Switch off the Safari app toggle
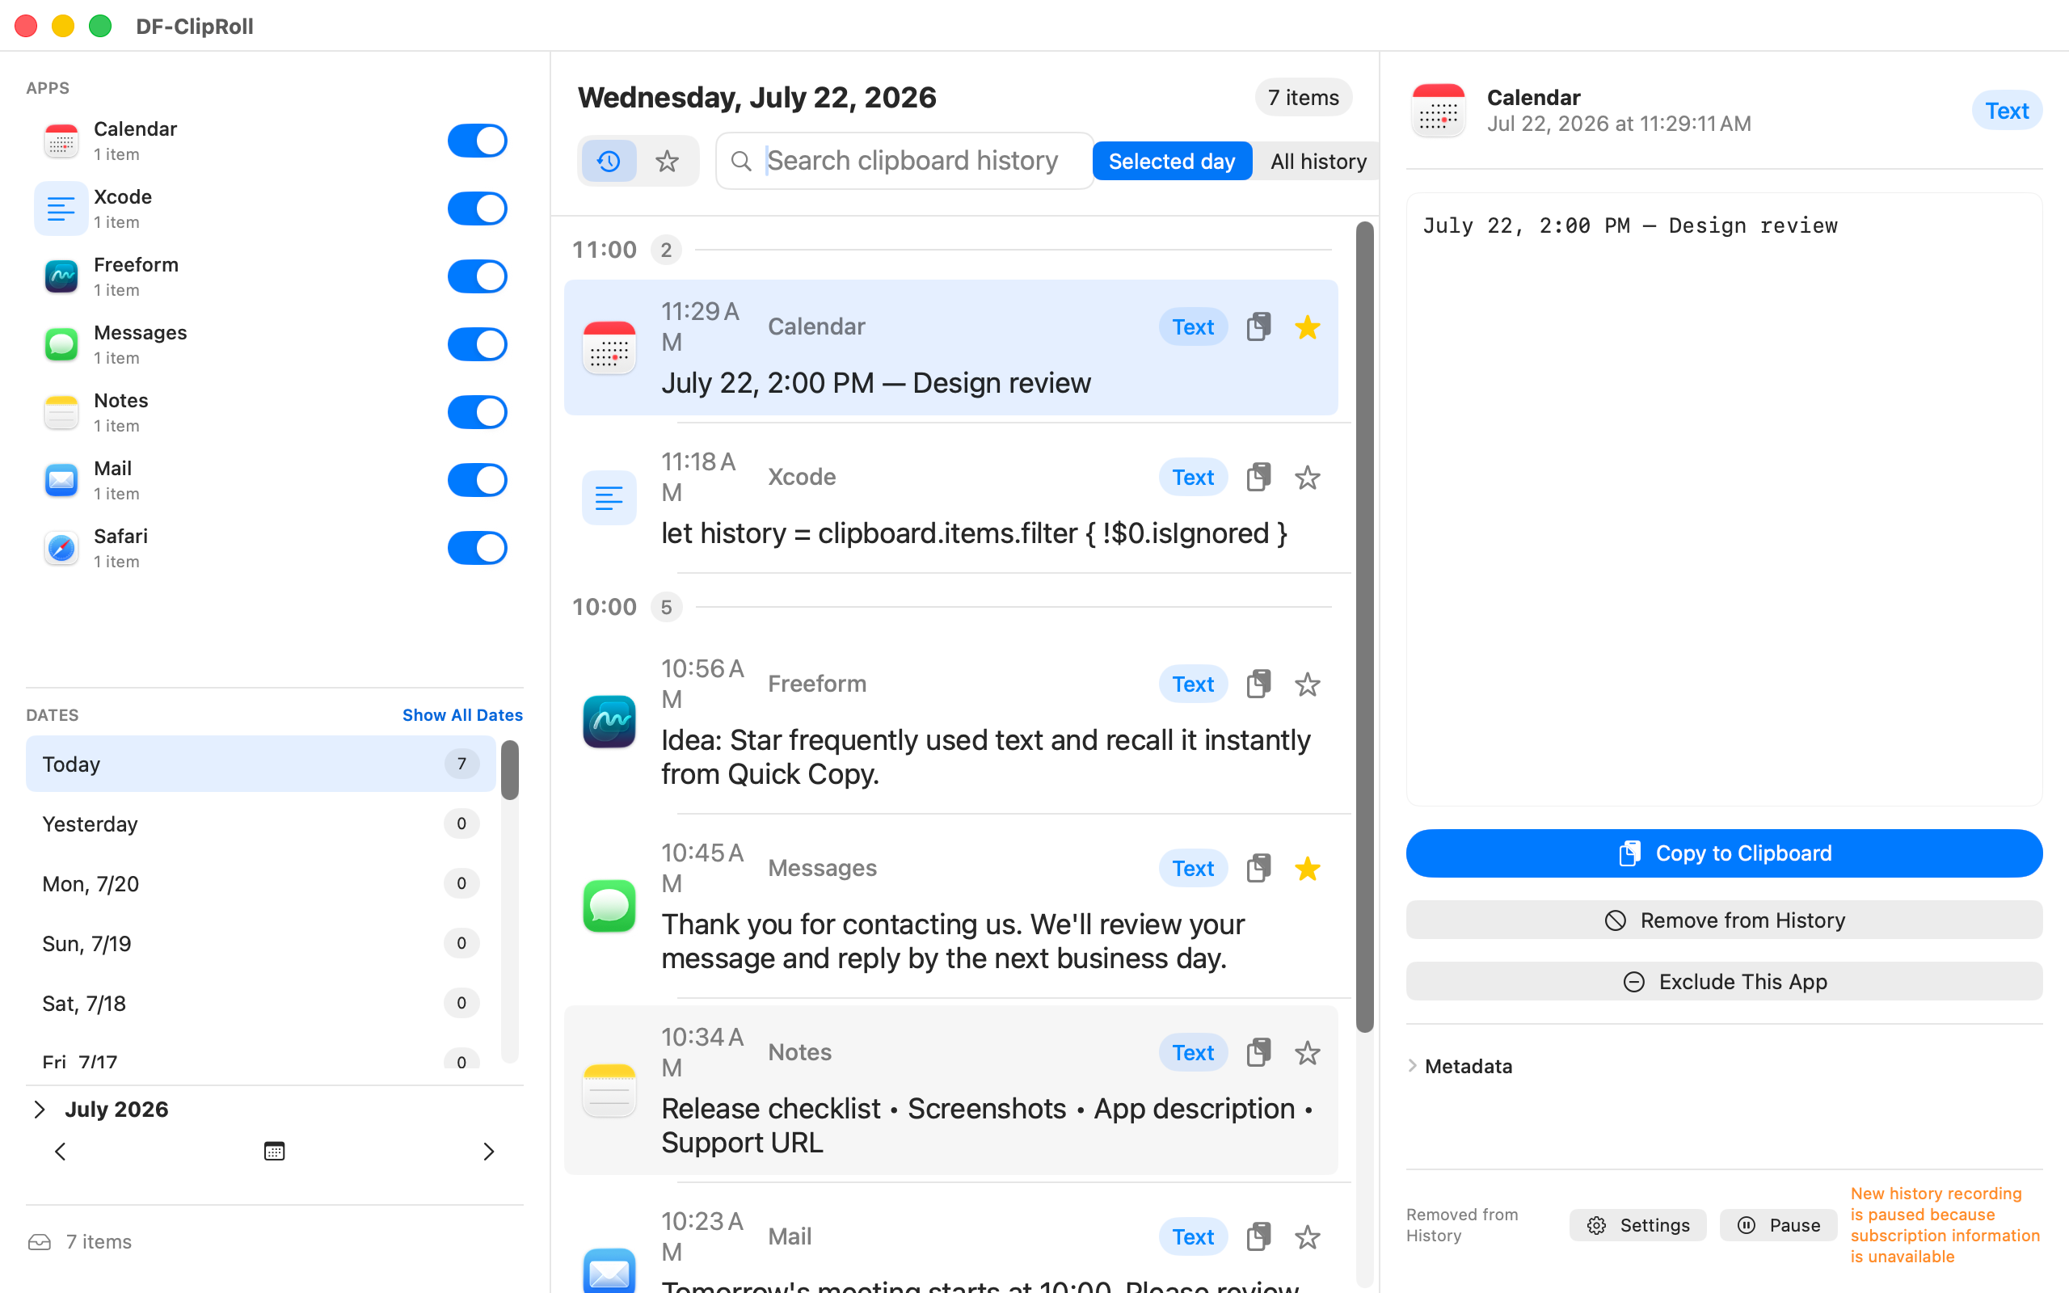 pyautogui.click(x=477, y=548)
